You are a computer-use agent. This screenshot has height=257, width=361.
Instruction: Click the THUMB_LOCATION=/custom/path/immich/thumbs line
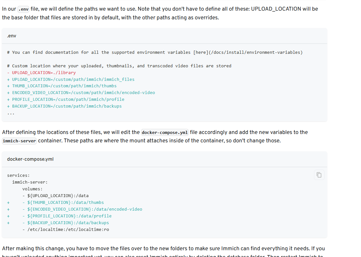(62, 86)
